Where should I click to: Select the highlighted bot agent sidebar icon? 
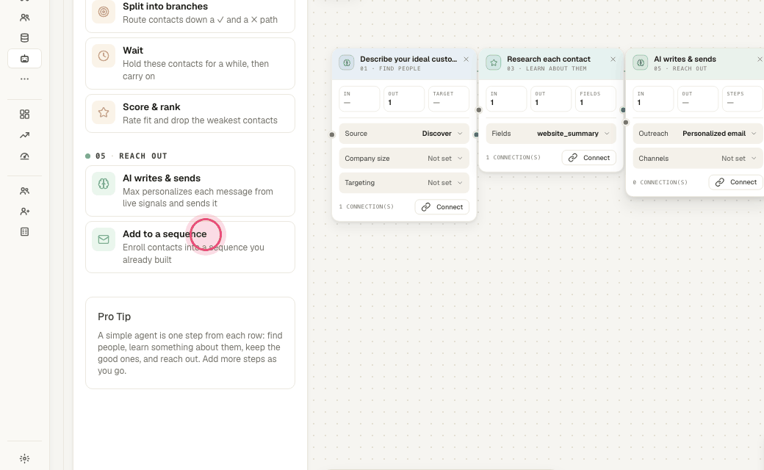click(x=24, y=59)
